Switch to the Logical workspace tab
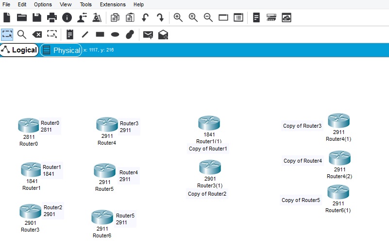Image resolution: width=389 pixels, height=251 pixels. coord(19,50)
